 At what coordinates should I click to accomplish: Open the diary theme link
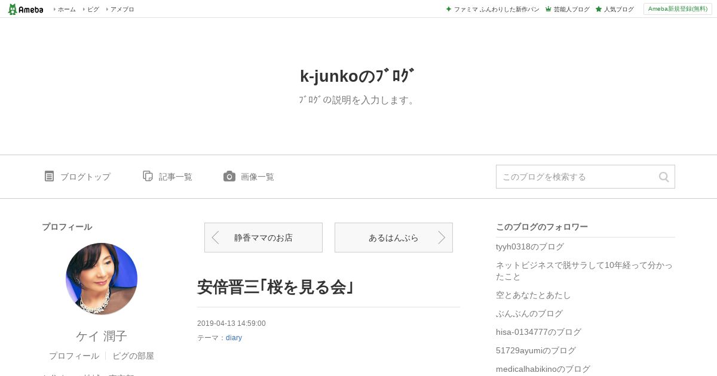coord(234,338)
